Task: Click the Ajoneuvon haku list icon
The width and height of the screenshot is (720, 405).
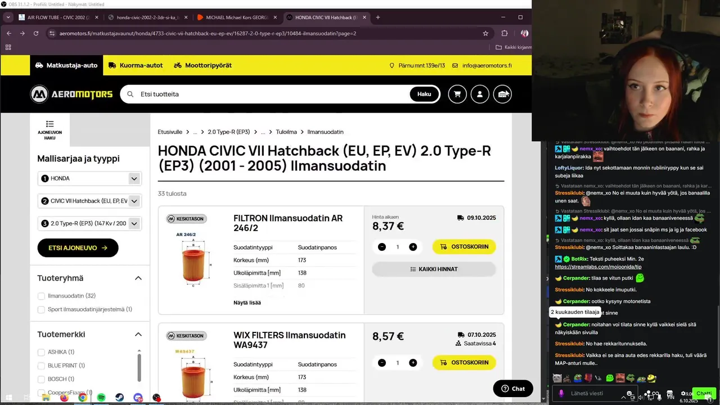Action: (50, 124)
